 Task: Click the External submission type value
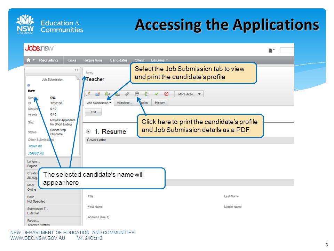pos(33,213)
